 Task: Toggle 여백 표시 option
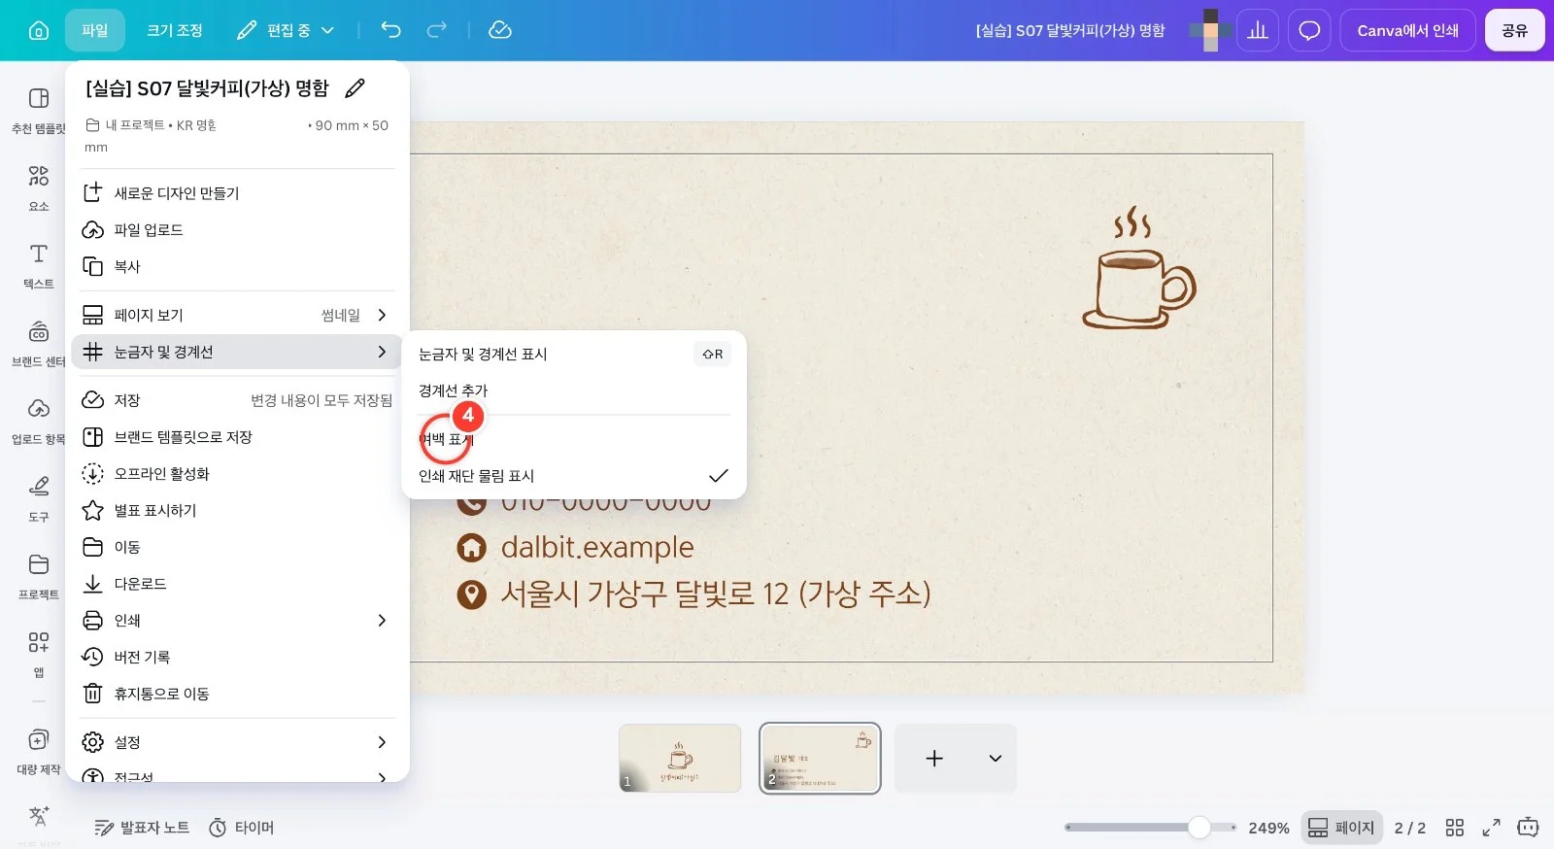(574, 439)
